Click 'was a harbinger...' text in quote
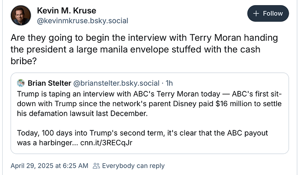The width and height of the screenshot is (300, 175). [47, 143]
